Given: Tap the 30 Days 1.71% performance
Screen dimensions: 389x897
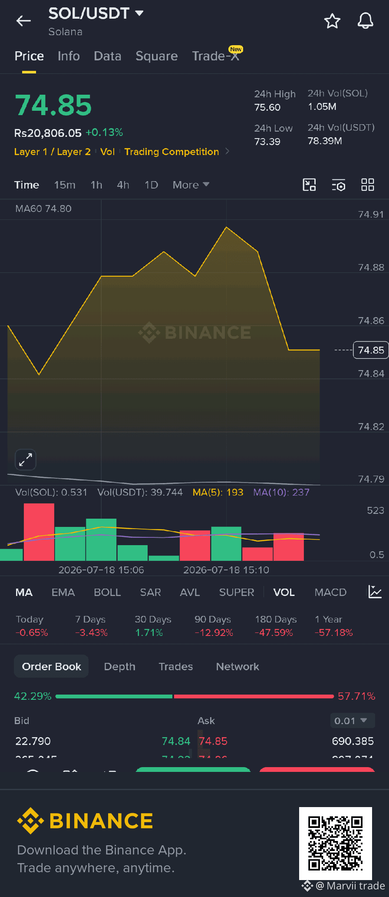Looking at the screenshot, I should click(153, 626).
